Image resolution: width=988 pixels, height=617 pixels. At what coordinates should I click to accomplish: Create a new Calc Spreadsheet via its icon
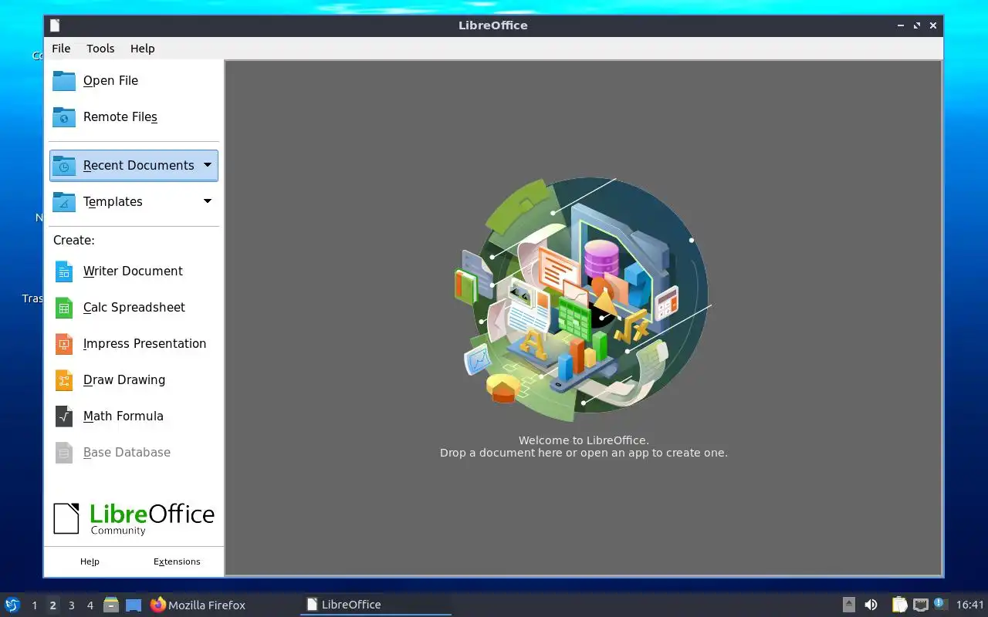64,308
